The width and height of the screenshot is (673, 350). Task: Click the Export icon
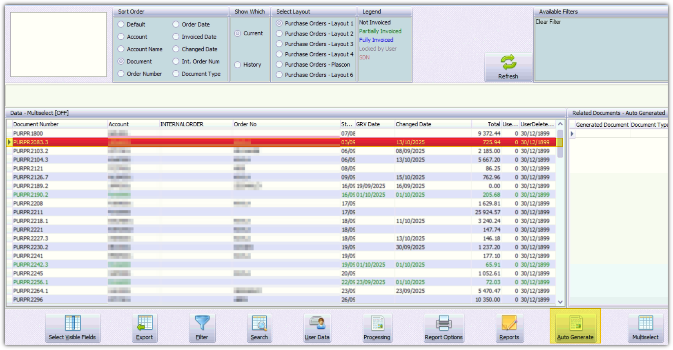coord(145,328)
